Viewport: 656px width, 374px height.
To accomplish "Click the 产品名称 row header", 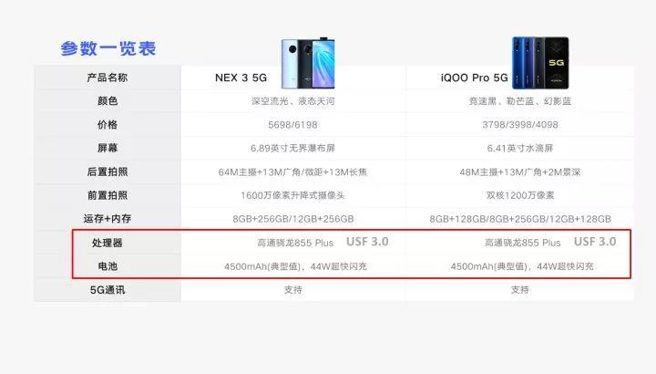I will [x=108, y=78].
